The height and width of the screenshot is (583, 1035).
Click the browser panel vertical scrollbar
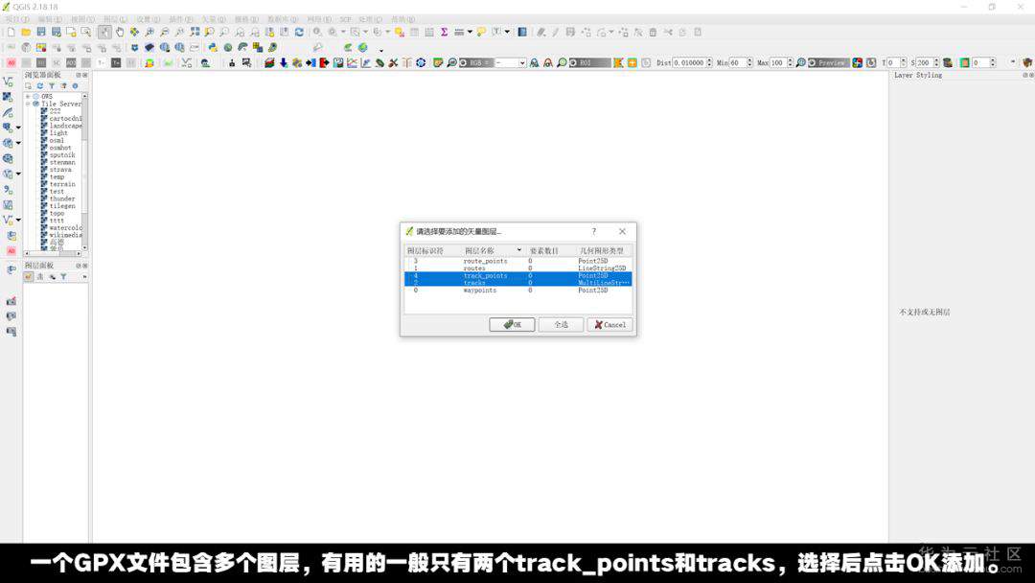tap(84, 172)
